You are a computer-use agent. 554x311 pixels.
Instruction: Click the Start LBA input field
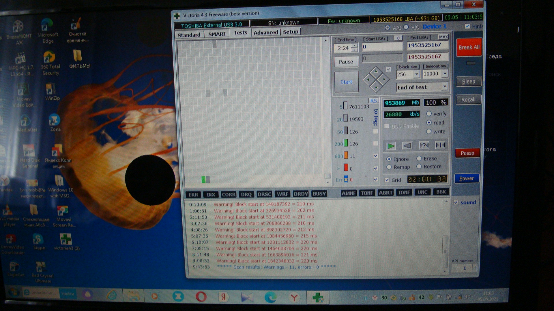coord(382,47)
